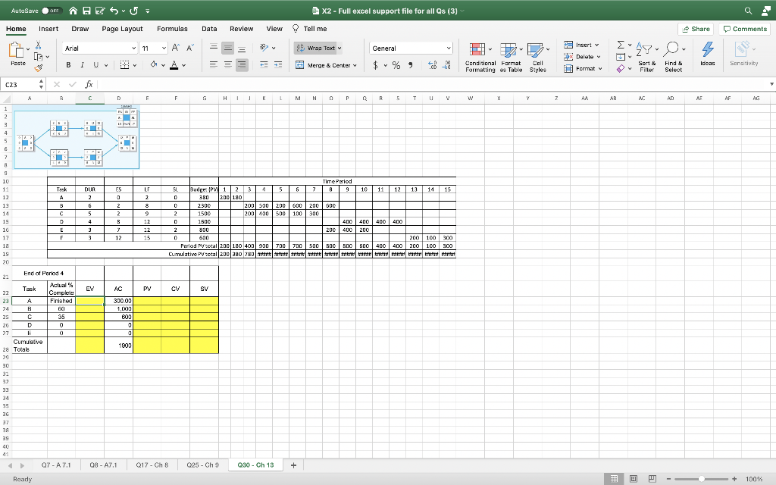Image resolution: width=776 pixels, height=485 pixels.
Task: Click the Share button
Action: click(x=694, y=28)
